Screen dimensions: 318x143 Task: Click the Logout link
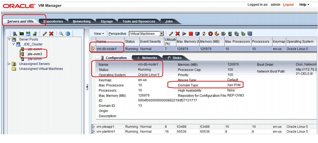coord(288,5)
